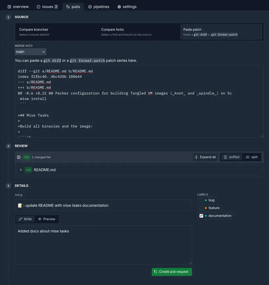Switch diff view to split

(x=252, y=157)
